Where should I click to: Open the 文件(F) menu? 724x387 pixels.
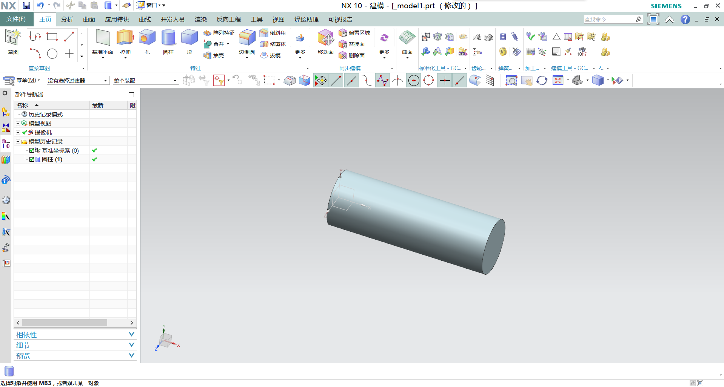pyautogui.click(x=16, y=19)
